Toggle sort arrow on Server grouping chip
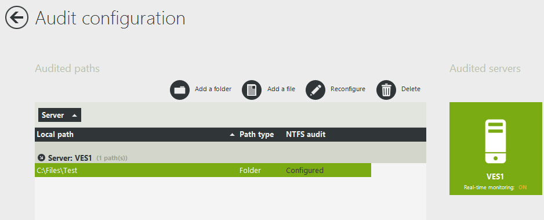This screenshot has height=220, width=544. pyautogui.click(x=74, y=116)
